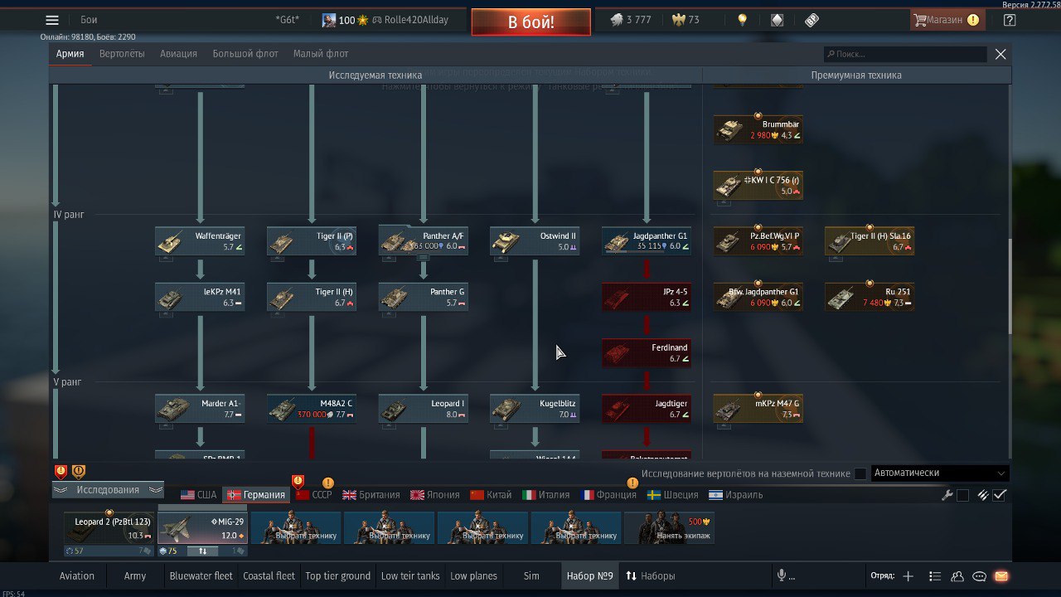Select the Waffenträger vehicle card

(200, 240)
